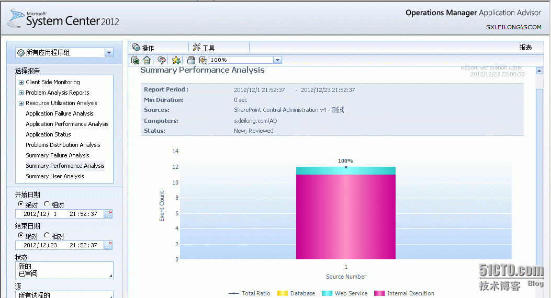551x298 pixels.
Task: Open the start date calendar picker
Action: tap(109, 214)
